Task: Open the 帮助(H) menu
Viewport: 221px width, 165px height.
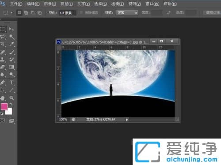Action: tap(170, 4)
